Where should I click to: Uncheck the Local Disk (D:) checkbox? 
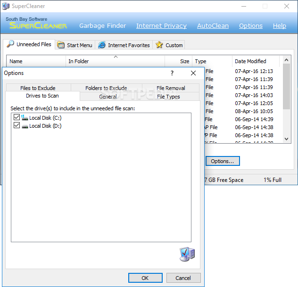point(17,125)
